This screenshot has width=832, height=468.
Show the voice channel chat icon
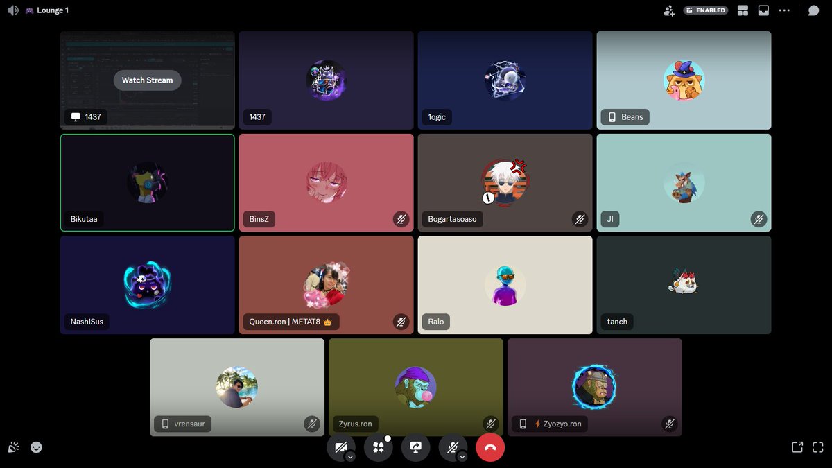pyautogui.click(x=813, y=10)
